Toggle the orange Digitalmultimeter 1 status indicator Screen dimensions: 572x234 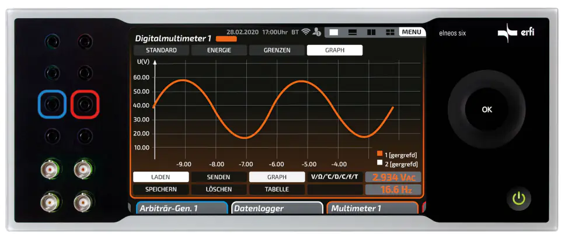[x=226, y=39]
